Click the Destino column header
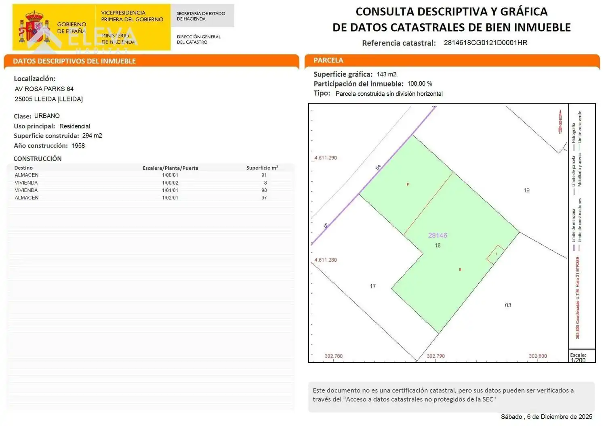This screenshot has height=426, width=606. tap(23, 168)
